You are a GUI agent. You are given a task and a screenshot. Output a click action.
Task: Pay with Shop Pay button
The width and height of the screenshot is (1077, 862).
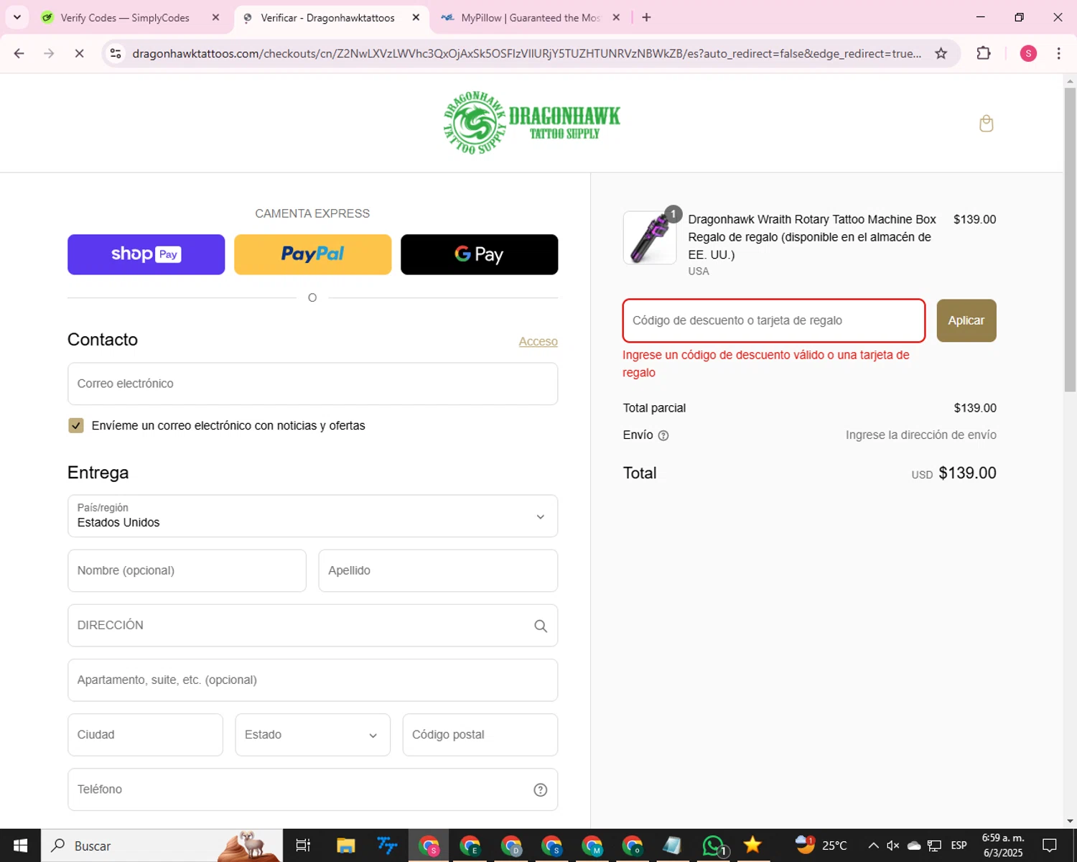tap(146, 254)
